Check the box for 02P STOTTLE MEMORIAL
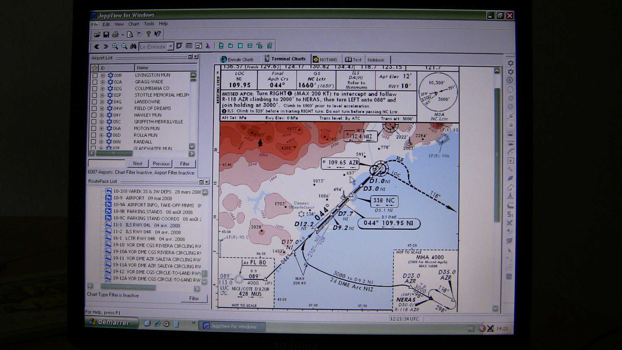The width and height of the screenshot is (622, 350). pyautogui.click(x=94, y=95)
